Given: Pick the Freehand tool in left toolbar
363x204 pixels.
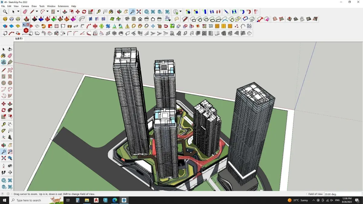Looking at the screenshot, I should tap(10, 70).
